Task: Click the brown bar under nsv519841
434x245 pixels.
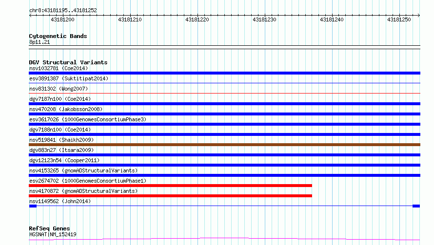Action: (x=224, y=145)
